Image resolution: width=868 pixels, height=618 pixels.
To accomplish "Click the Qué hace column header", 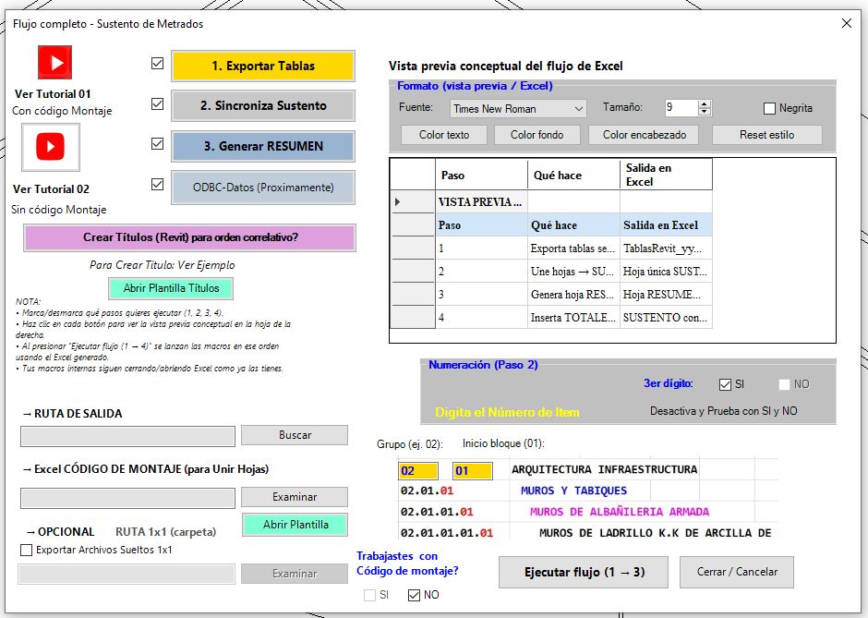I will [573, 175].
